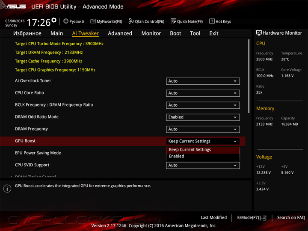Open Search on FAQ link

click(x=291, y=218)
